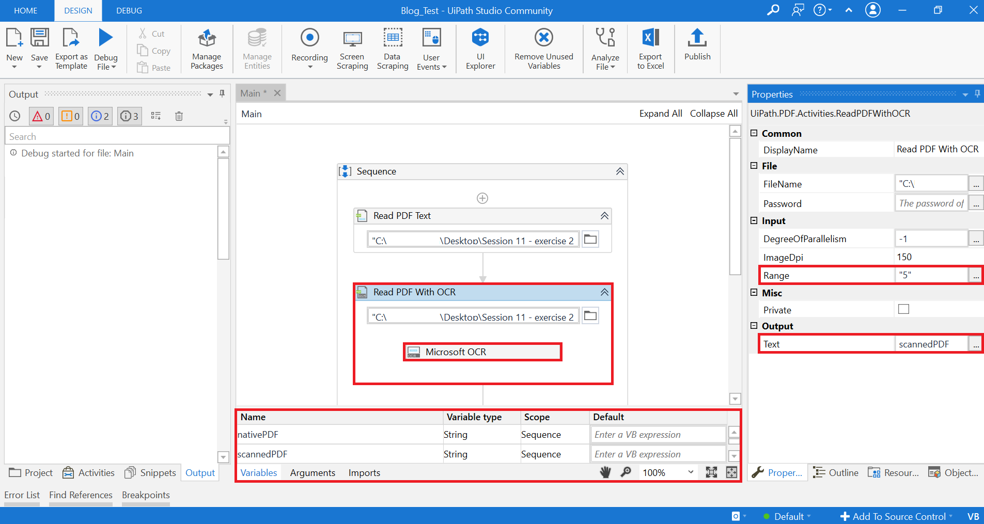Screen dimensions: 984x524
Task: Switch to Activities panel tab
Action: point(88,472)
